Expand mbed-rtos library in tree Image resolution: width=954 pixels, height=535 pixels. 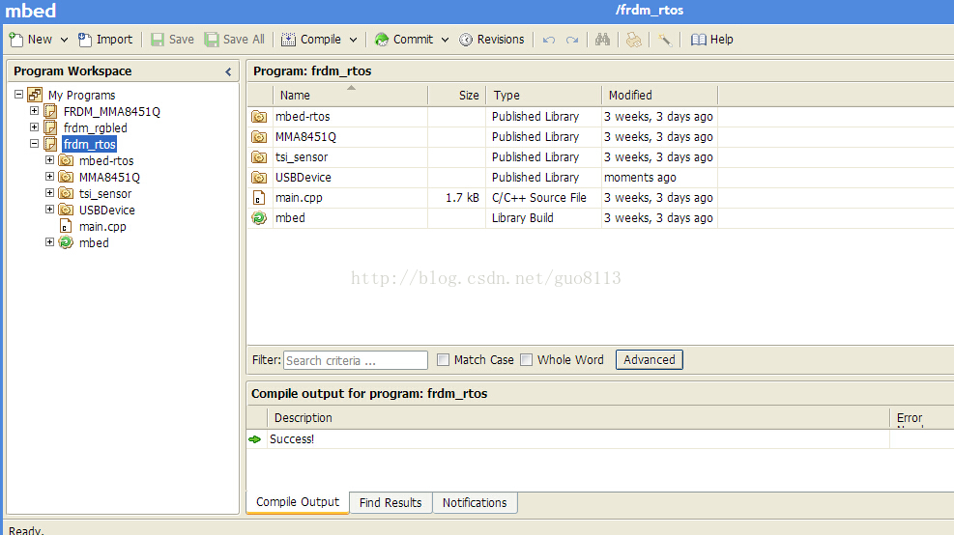(50, 160)
